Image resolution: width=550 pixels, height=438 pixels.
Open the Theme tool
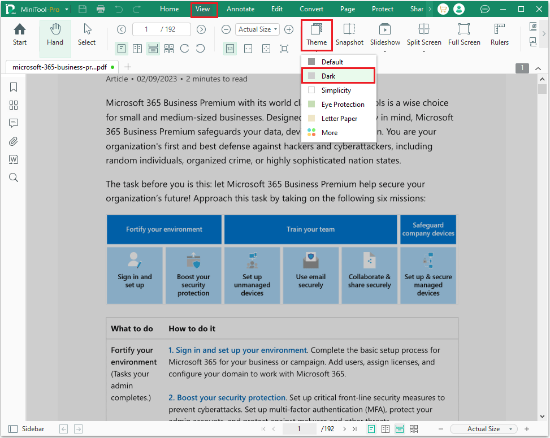click(x=317, y=34)
